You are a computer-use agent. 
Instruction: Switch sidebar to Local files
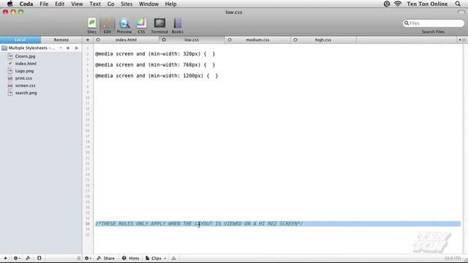click(x=20, y=39)
